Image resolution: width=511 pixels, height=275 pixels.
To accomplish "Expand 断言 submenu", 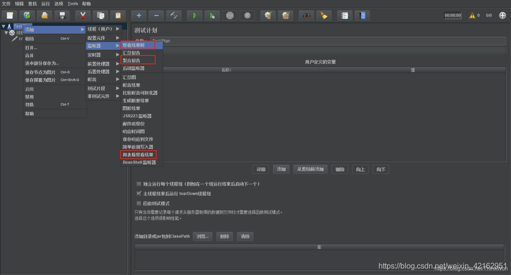I will click(x=104, y=79).
